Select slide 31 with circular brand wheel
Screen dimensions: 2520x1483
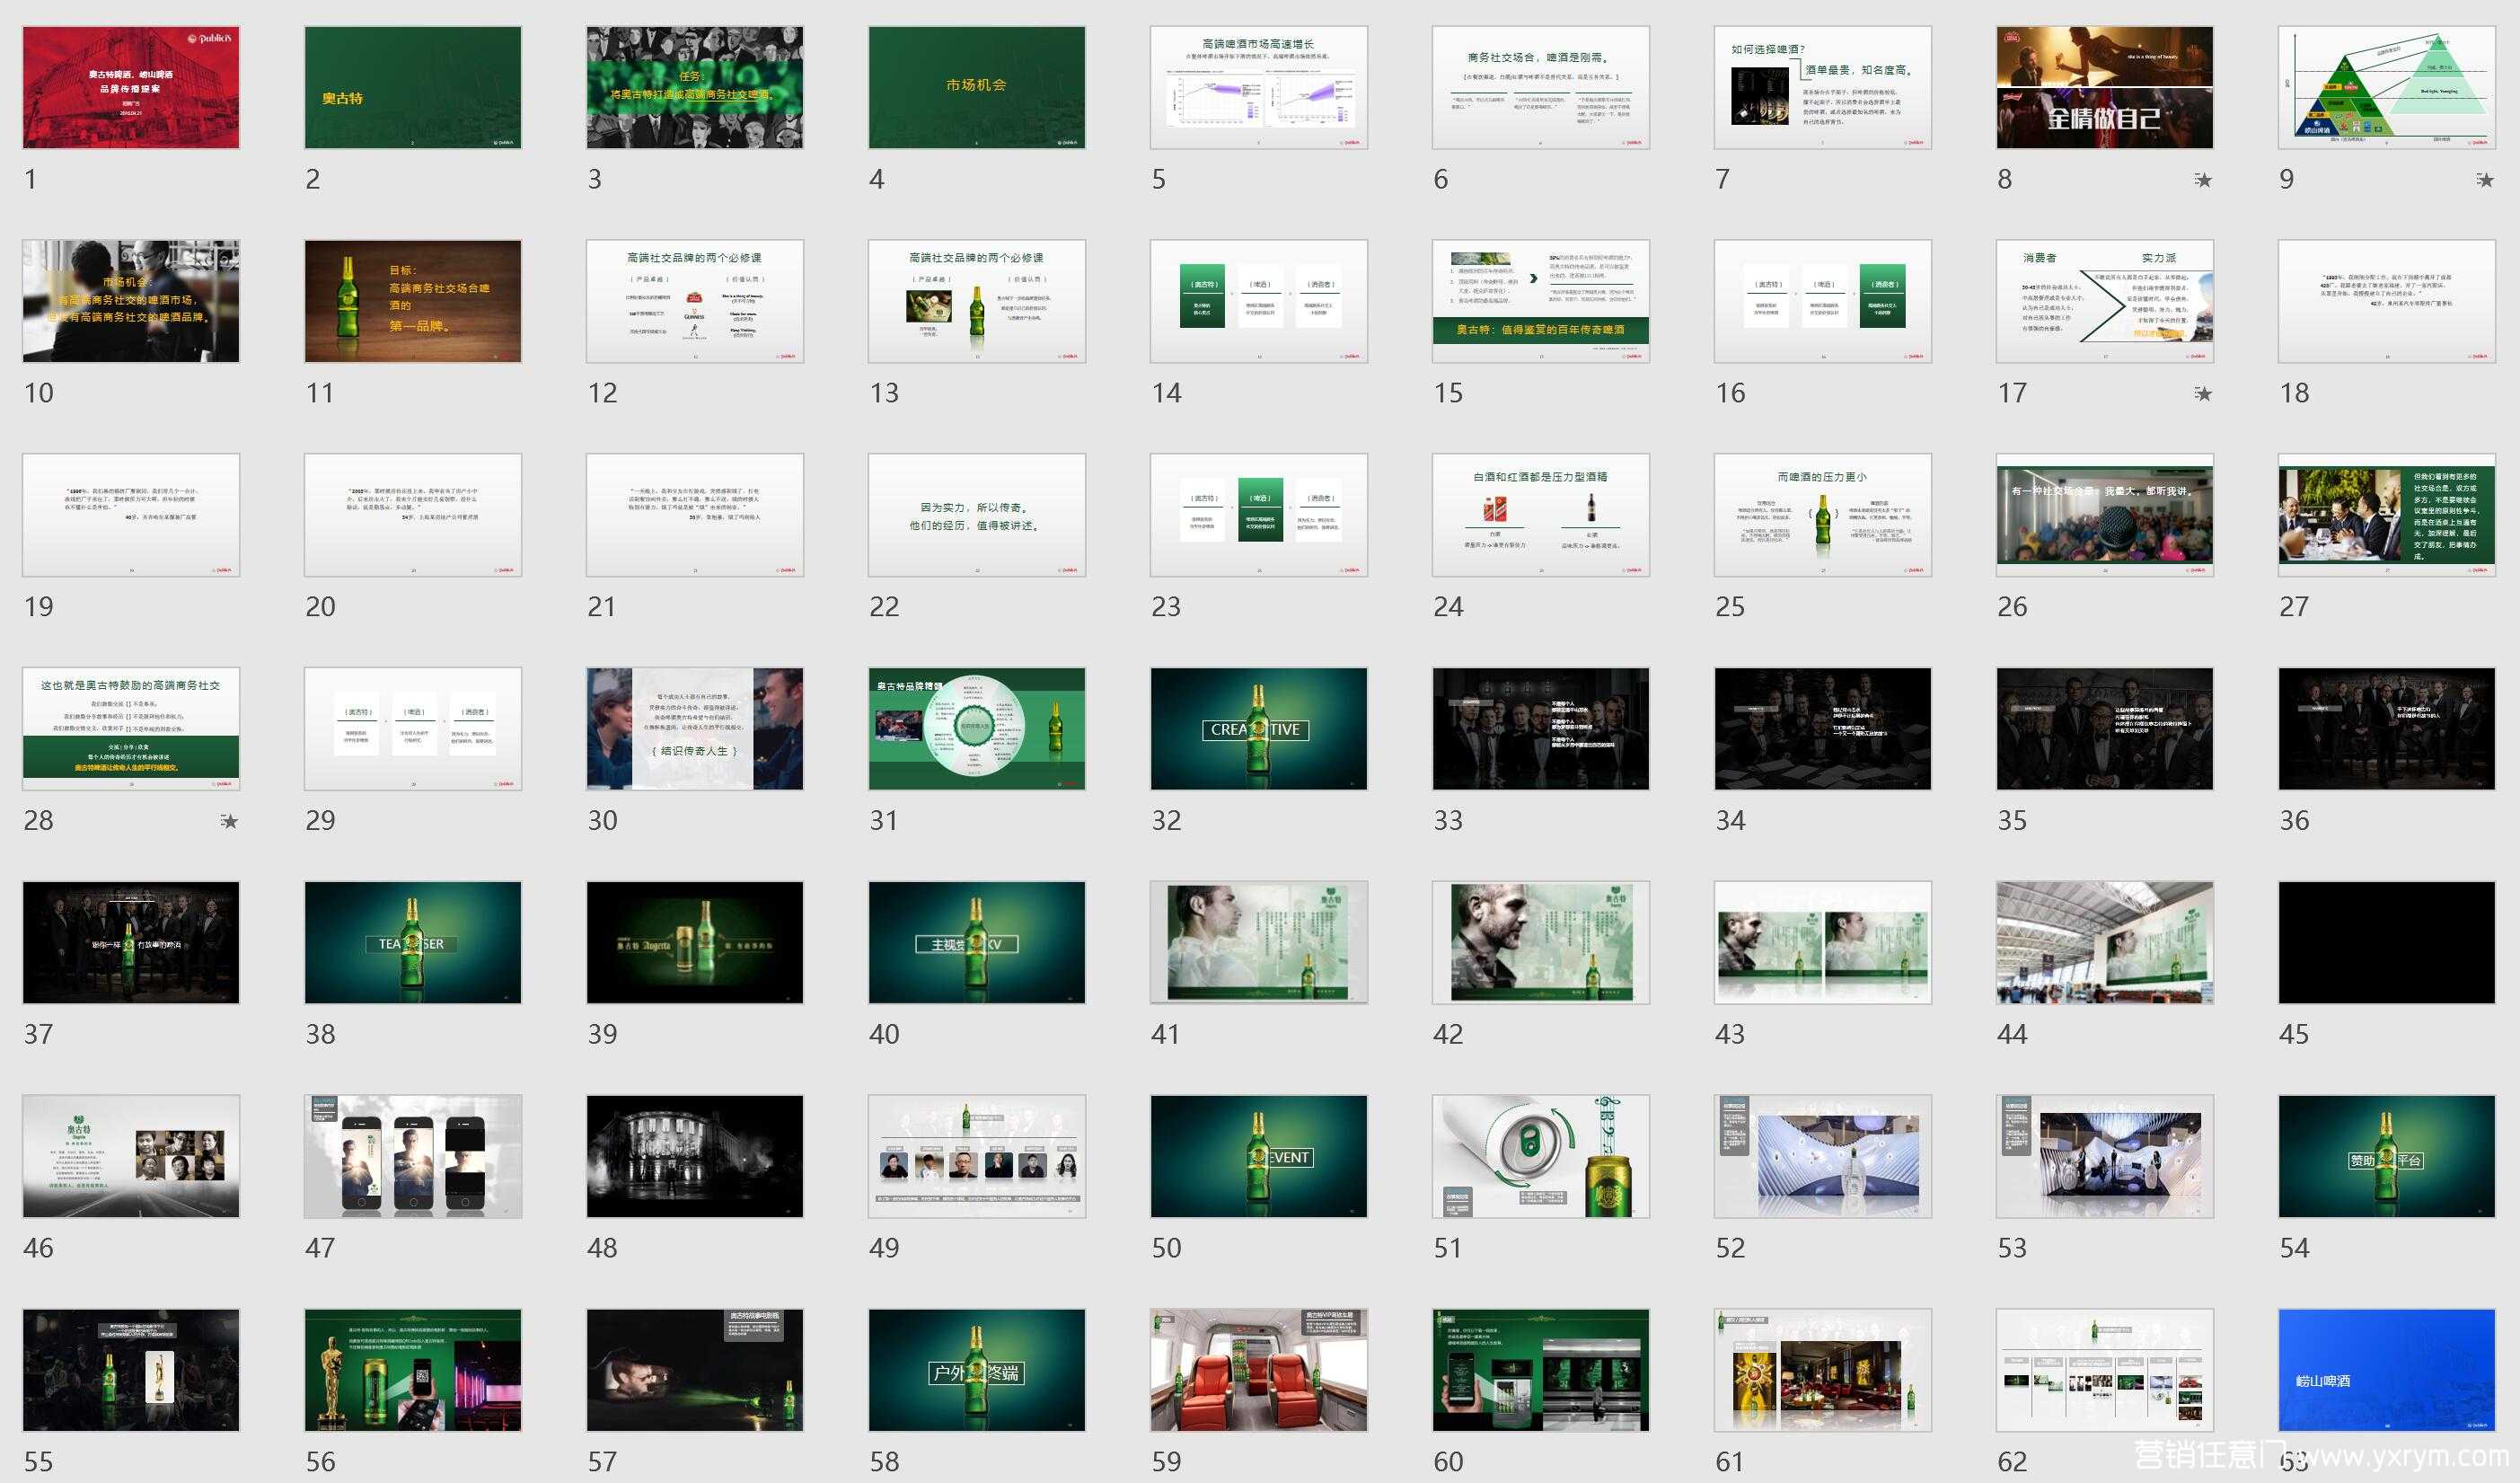click(x=977, y=729)
